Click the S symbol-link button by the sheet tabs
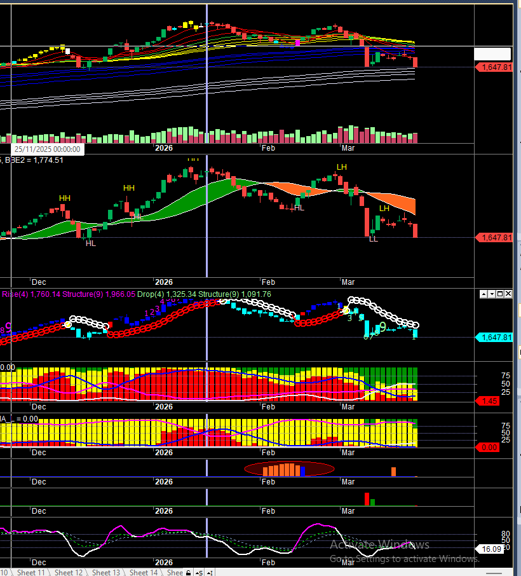This screenshot has width=521, height=576. (x=199, y=573)
